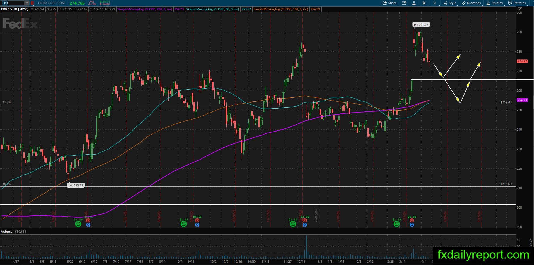Open the symbol selector dropdown arrow
Image resolution: width=534 pixels, height=265 pixels.
click(27, 3)
